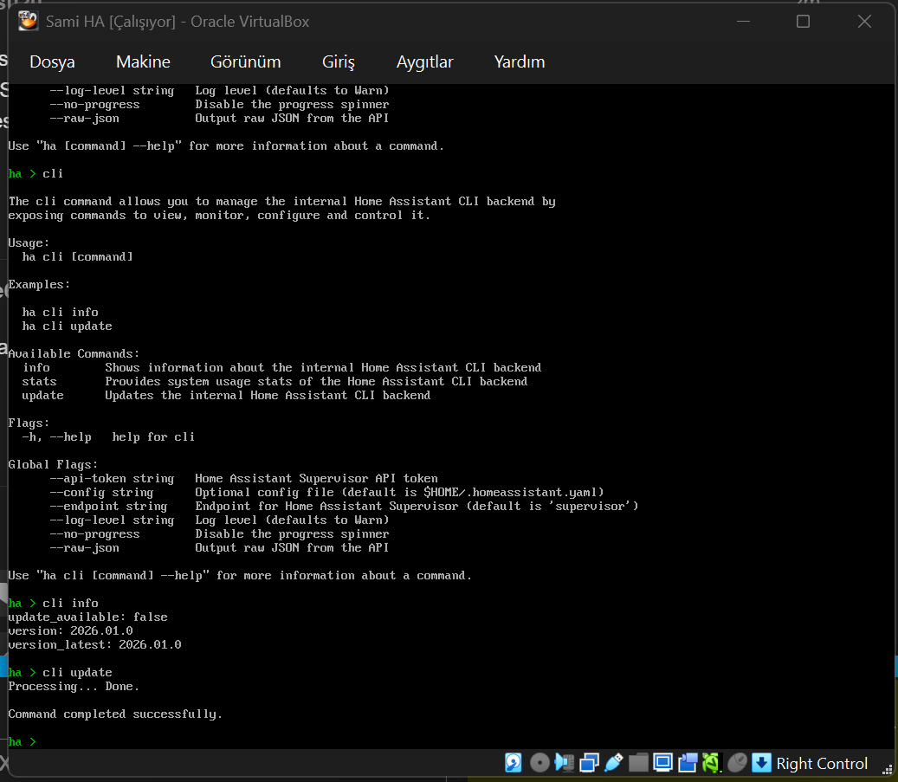
Task: Expand the Aygıtlar menu
Action: [424, 61]
